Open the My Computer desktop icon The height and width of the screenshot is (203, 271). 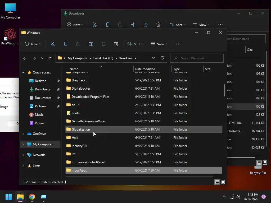point(10,11)
